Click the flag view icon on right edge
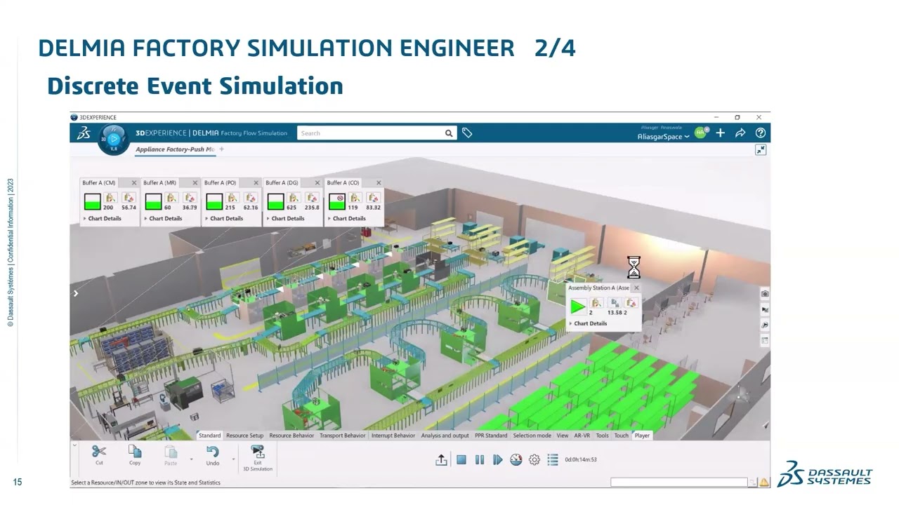This screenshot has height=505, width=899. 765,309
